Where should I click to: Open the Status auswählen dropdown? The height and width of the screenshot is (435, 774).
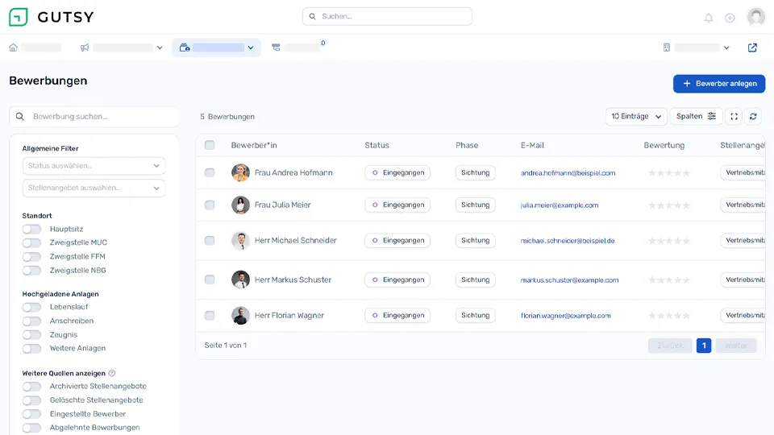(x=94, y=166)
